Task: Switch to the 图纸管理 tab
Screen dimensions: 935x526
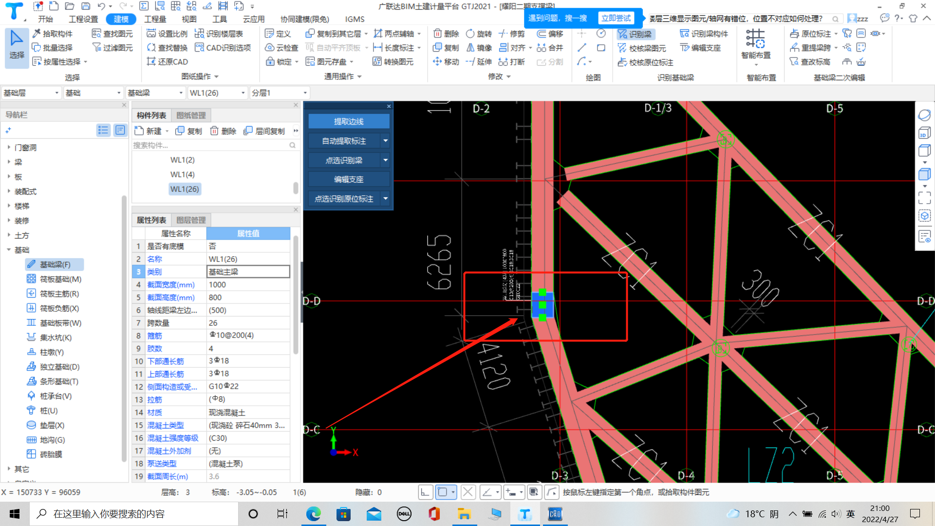Action: [x=191, y=115]
